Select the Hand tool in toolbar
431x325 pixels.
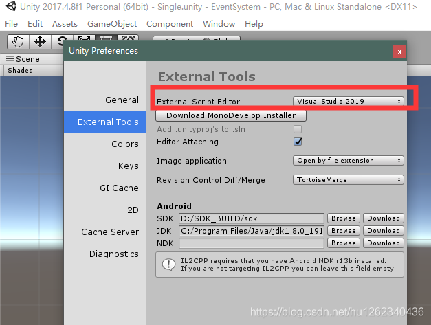[x=18, y=42]
